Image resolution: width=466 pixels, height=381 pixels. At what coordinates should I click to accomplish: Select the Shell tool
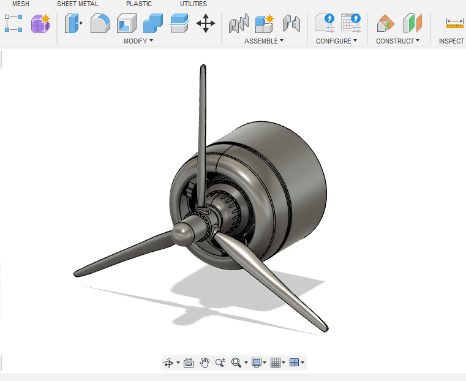click(127, 23)
